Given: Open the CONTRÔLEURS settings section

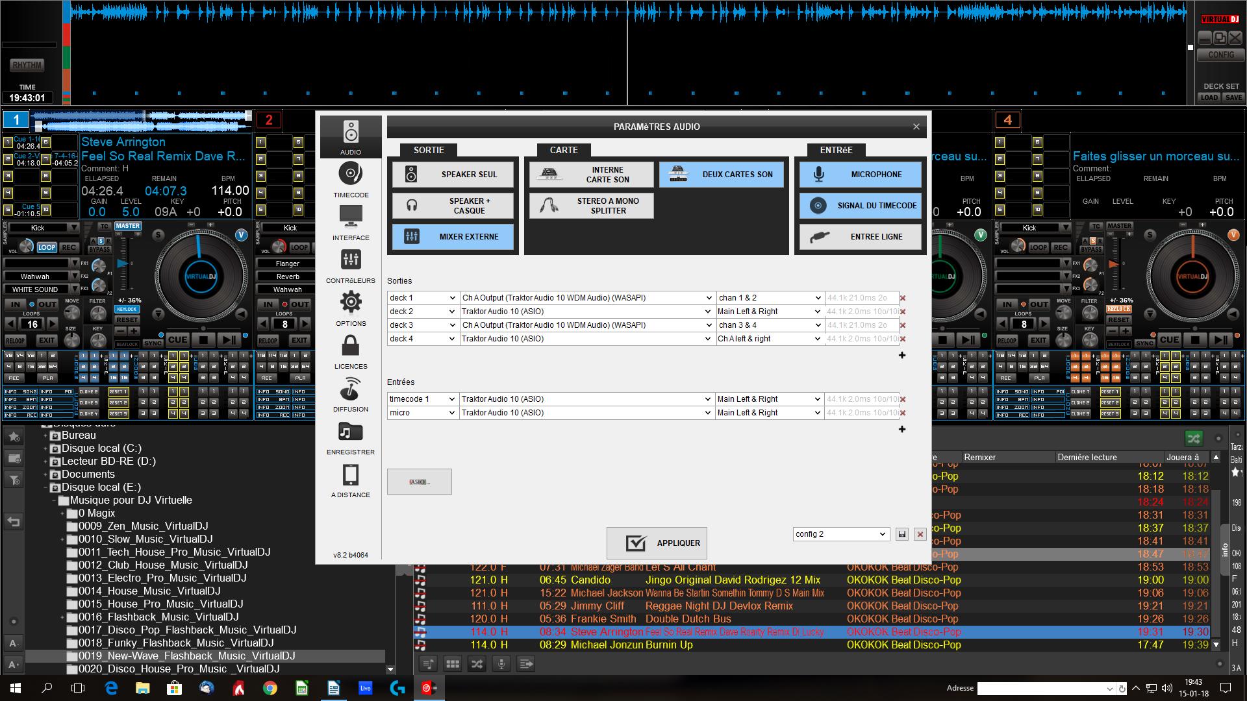Looking at the screenshot, I should coord(351,265).
